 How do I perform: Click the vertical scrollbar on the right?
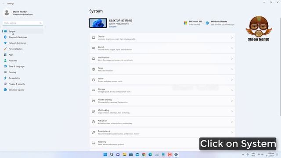point(280,67)
